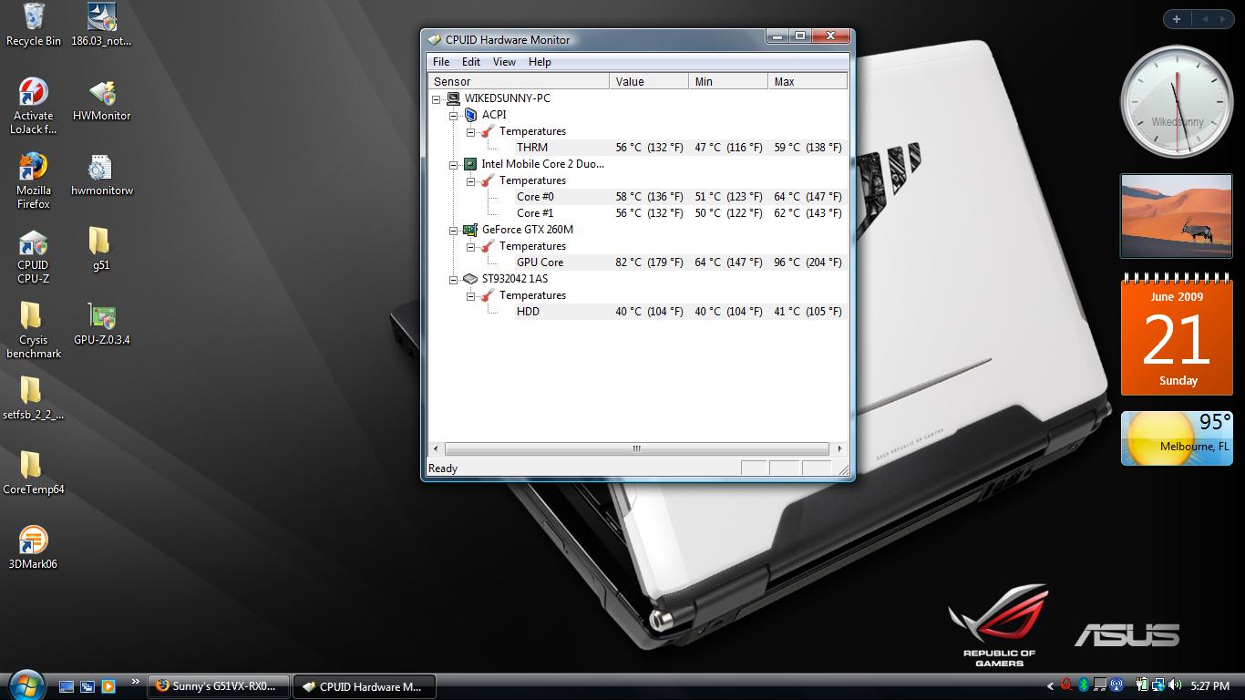Open the Edit menu

471,62
